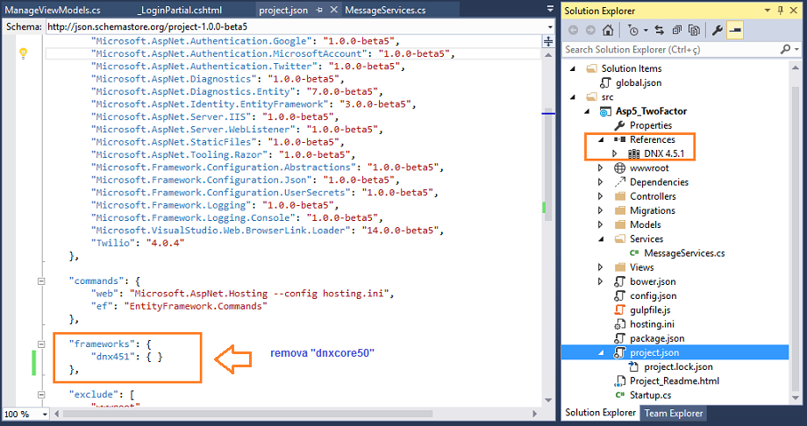Click the lightbulb quick actions icon
Viewport: 807px width, 426px height.
(23, 53)
